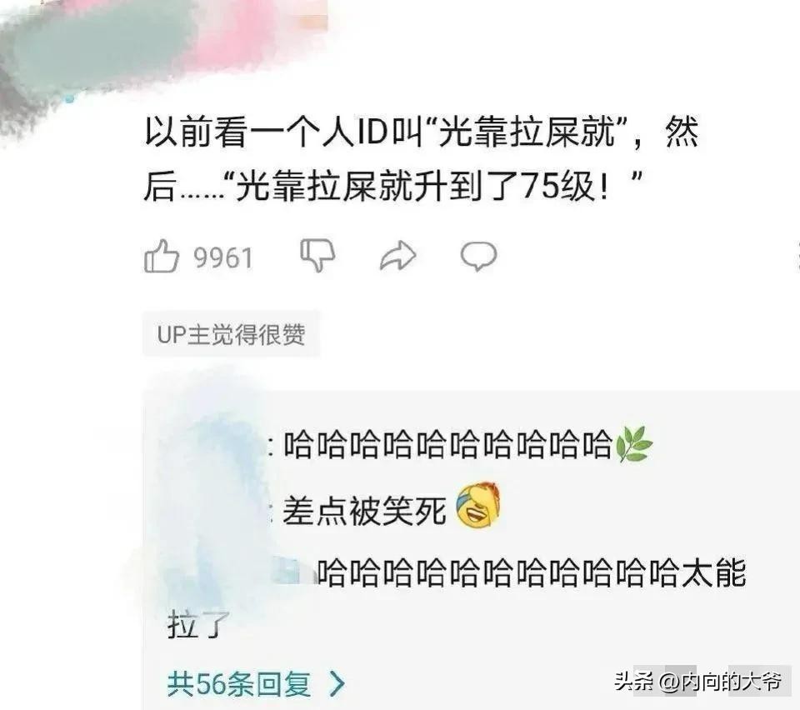Viewport: 800px width, 710px height.
Task: Select the first reply 哈哈哈哈哈 text
Action: [x=447, y=444]
